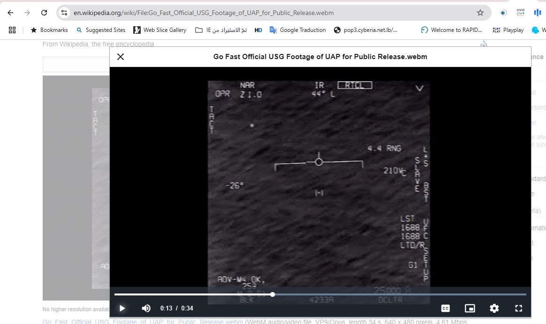Go back to previous page
546x324 pixels.
click(x=10, y=13)
